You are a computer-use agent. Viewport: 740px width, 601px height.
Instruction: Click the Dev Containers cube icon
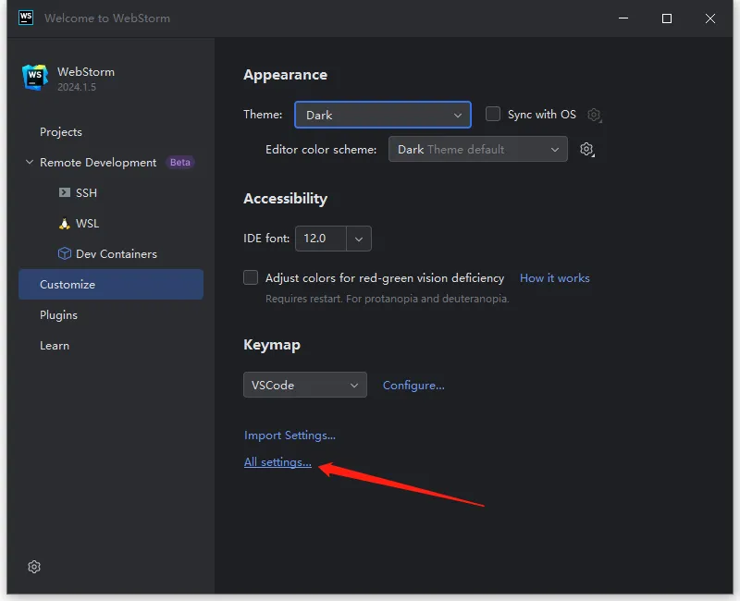(x=65, y=254)
